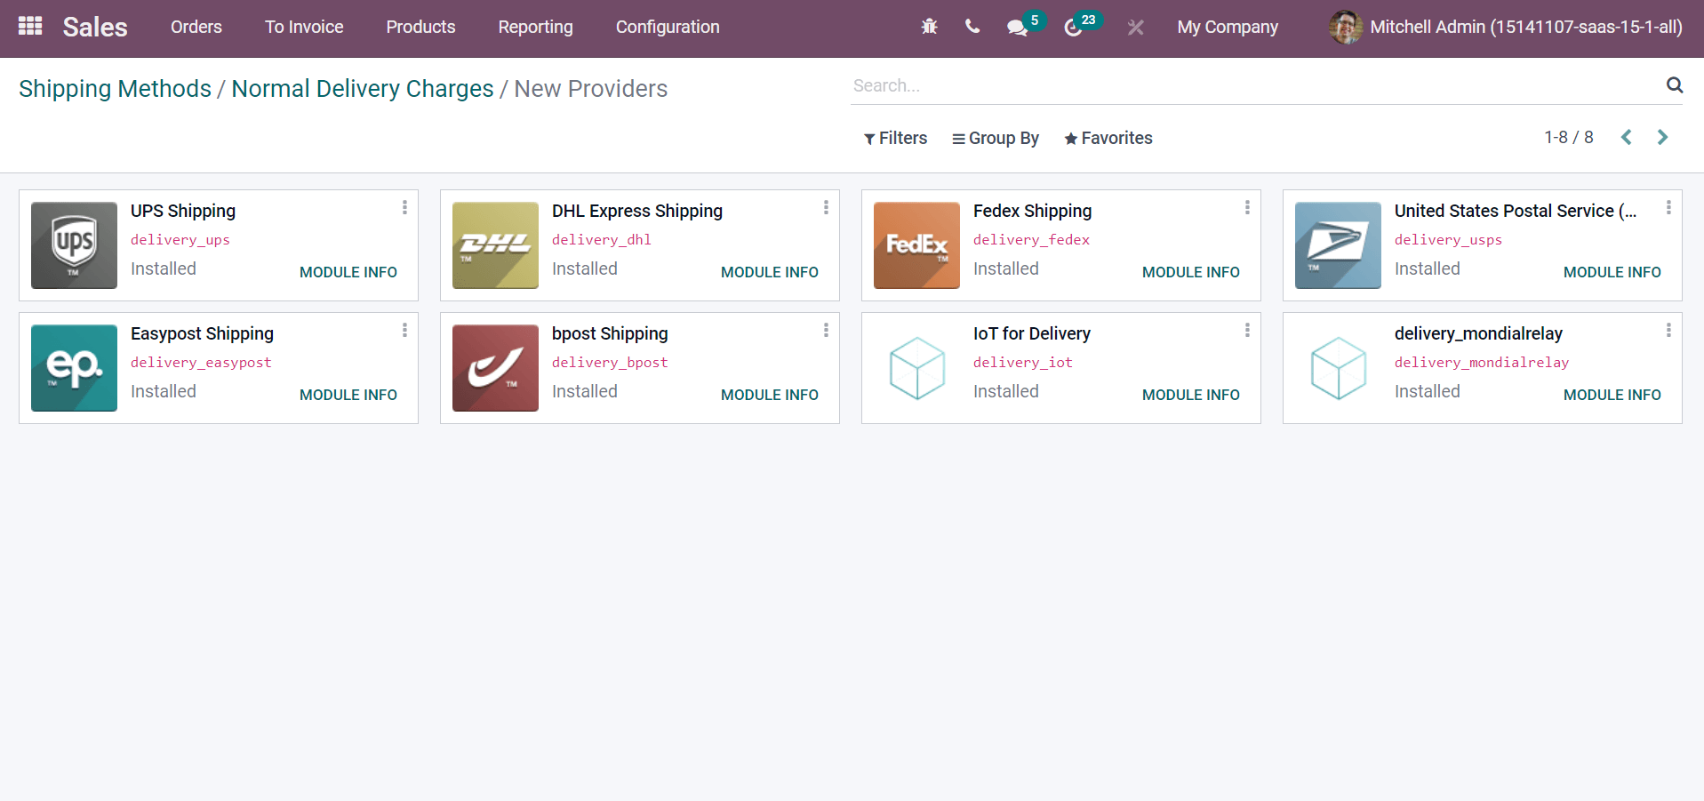Viewport: 1704px width, 801px height.
Task: Click the Fedex Shipping title
Action: pyautogui.click(x=1032, y=211)
